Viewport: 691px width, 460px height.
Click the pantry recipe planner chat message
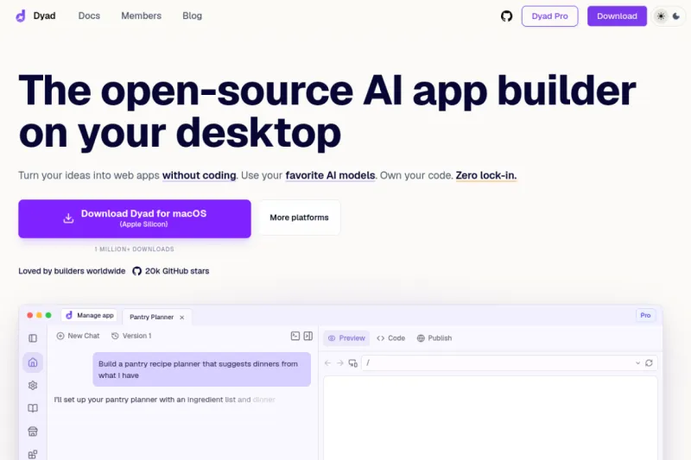202,369
